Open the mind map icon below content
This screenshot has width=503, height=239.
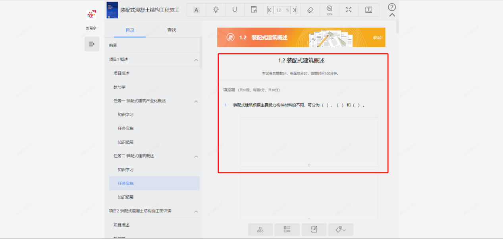pyautogui.click(x=260, y=229)
